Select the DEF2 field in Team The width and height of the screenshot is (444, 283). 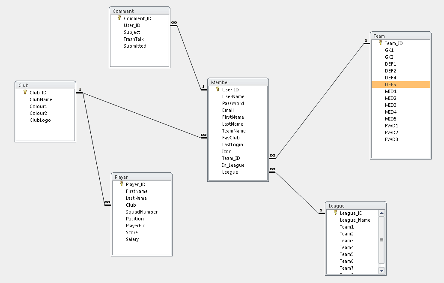pos(390,71)
